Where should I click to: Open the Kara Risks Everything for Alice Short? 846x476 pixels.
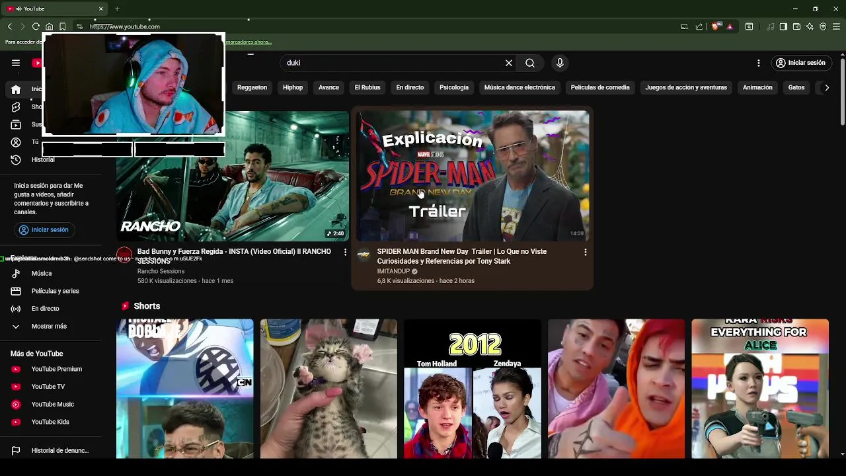760,389
